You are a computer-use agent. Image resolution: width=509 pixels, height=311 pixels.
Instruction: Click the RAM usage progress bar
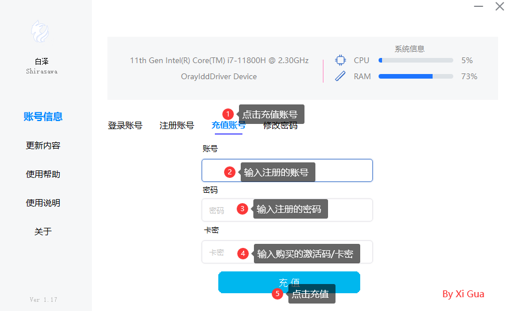click(x=415, y=76)
